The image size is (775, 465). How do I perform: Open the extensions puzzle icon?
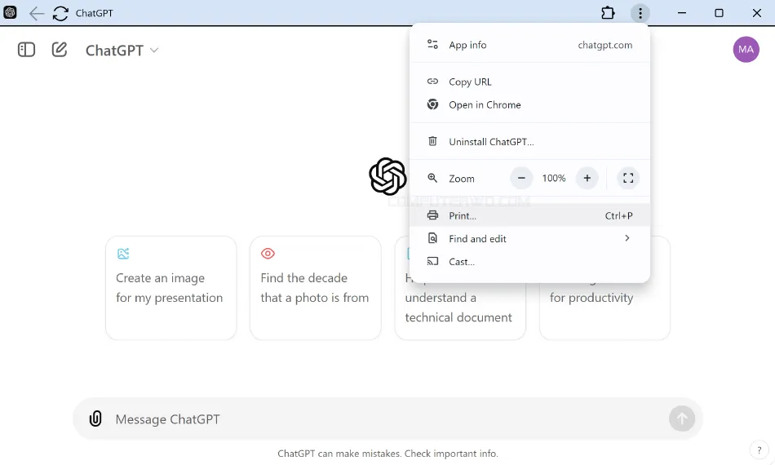pyautogui.click(x=608, y=13)
